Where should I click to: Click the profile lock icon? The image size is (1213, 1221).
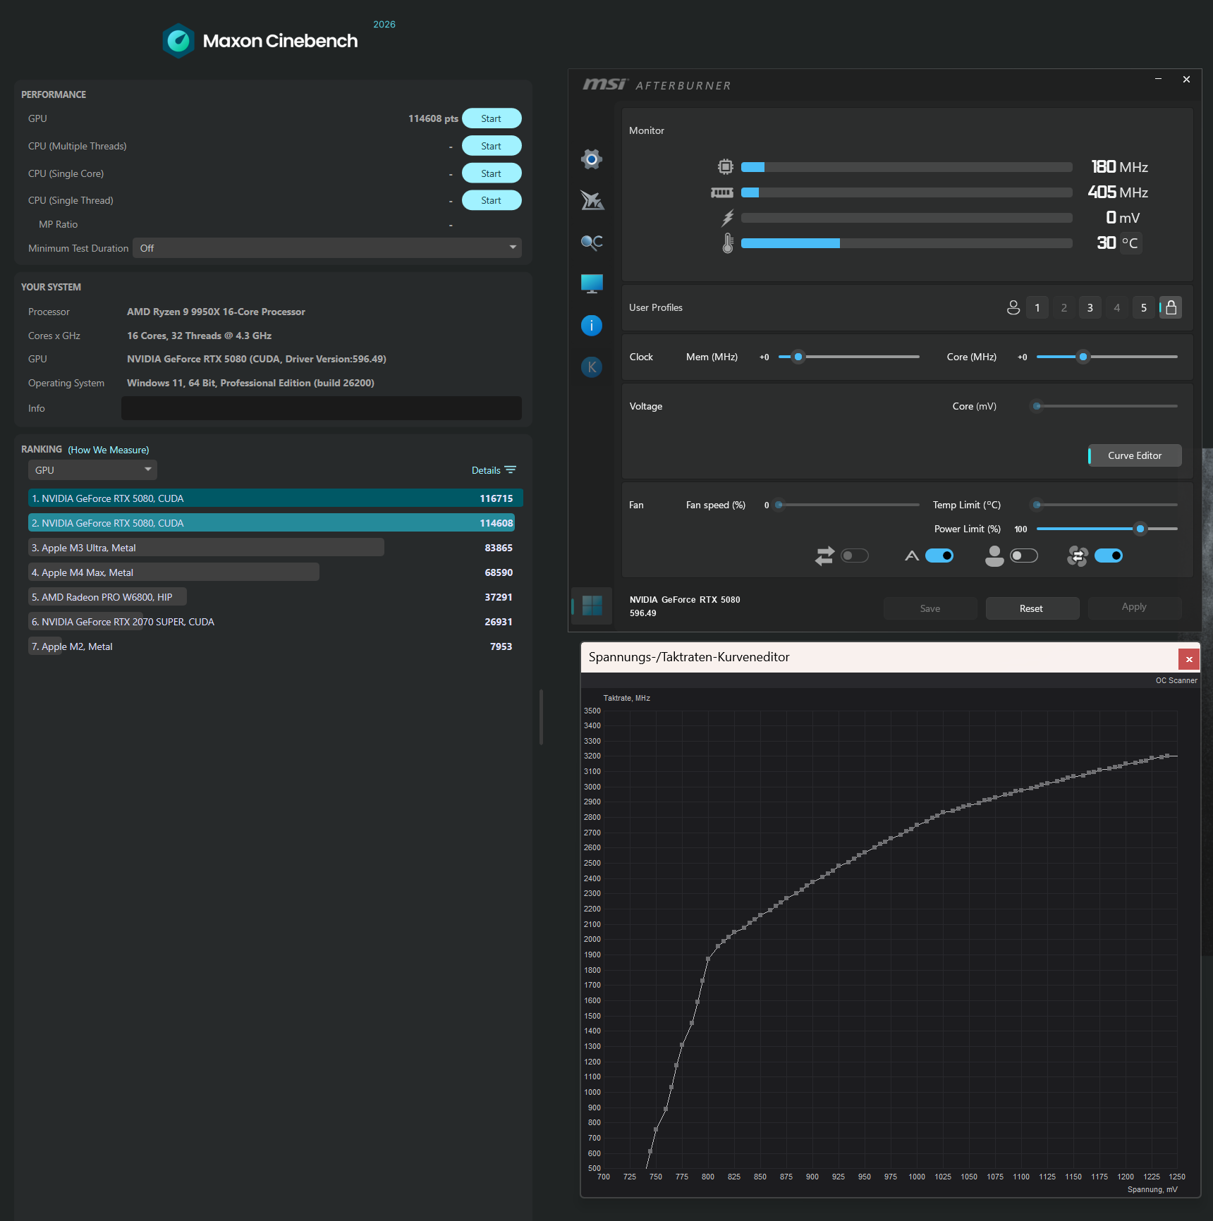(1171, 307)
